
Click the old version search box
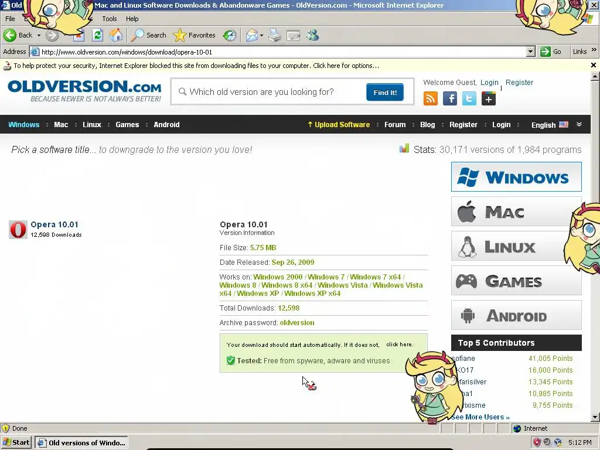(268, 92)
